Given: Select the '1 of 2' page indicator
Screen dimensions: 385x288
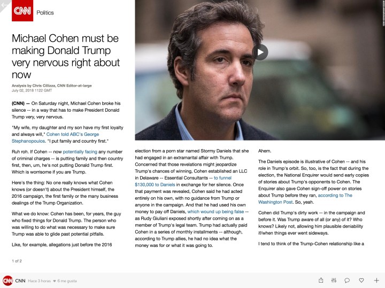Looking at the screenshot, I should [17, 261].
